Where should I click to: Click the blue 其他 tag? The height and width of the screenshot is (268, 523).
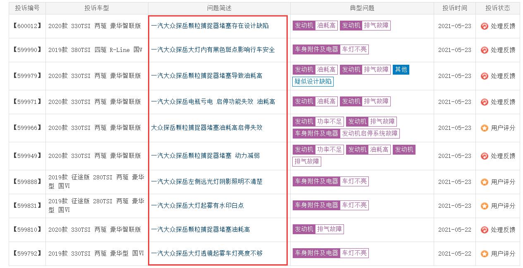pyautogui.click(x=401, y=70)
